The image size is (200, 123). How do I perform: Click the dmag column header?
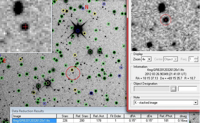(x=181, y=116)
